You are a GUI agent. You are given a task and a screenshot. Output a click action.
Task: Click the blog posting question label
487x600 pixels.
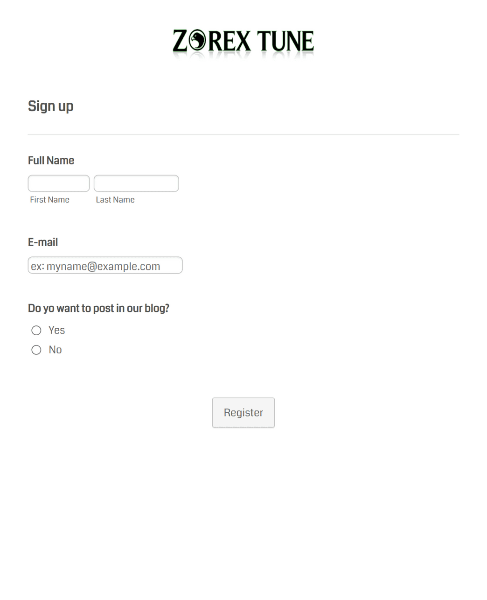coord(98,309)
